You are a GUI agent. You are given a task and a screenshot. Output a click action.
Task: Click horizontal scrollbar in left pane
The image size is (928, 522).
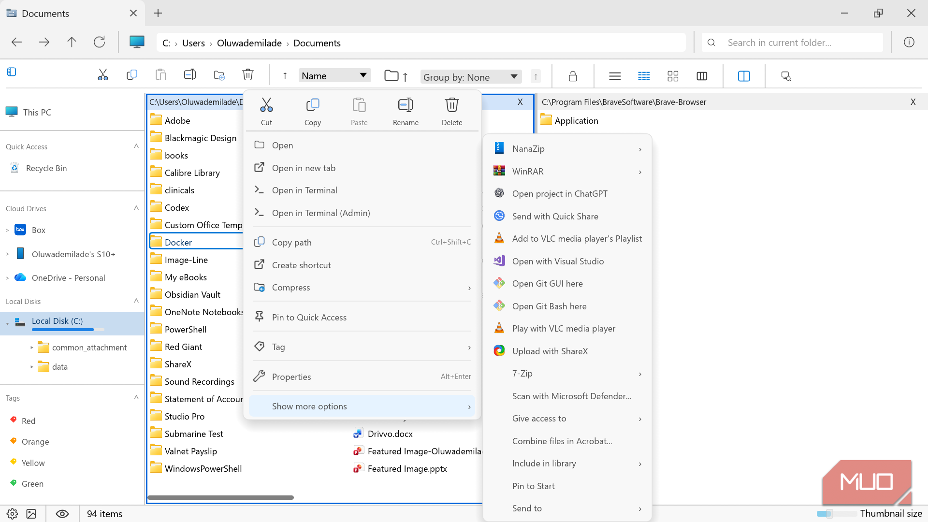click(221, 497)
